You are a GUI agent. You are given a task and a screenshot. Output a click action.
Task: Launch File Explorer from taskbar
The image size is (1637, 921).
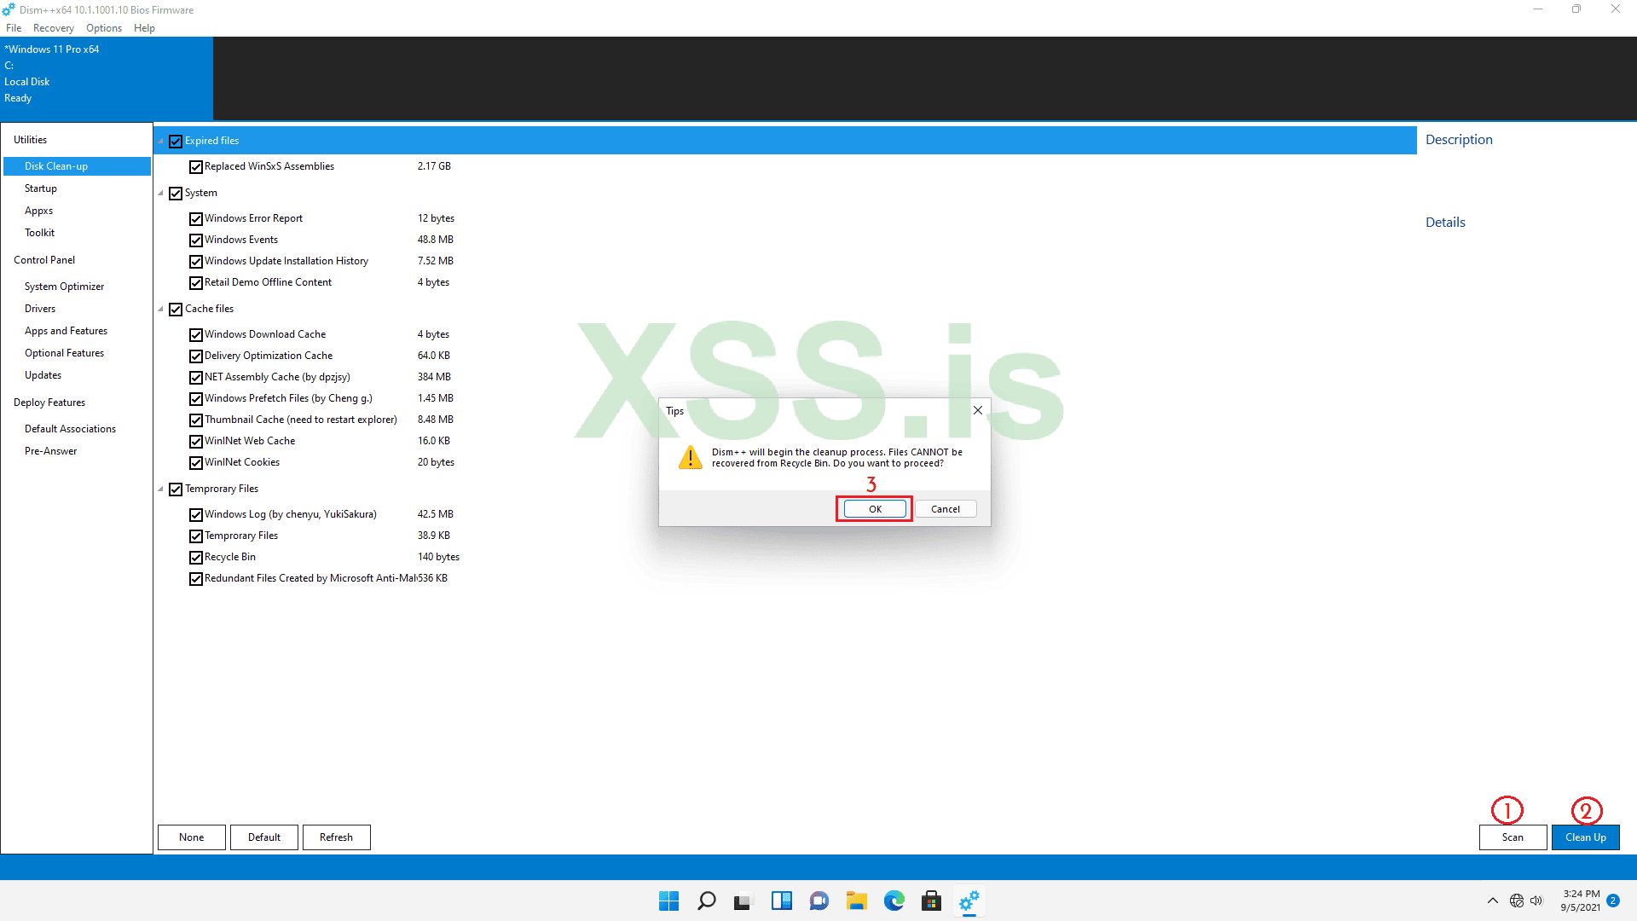[x=856, y=901]
